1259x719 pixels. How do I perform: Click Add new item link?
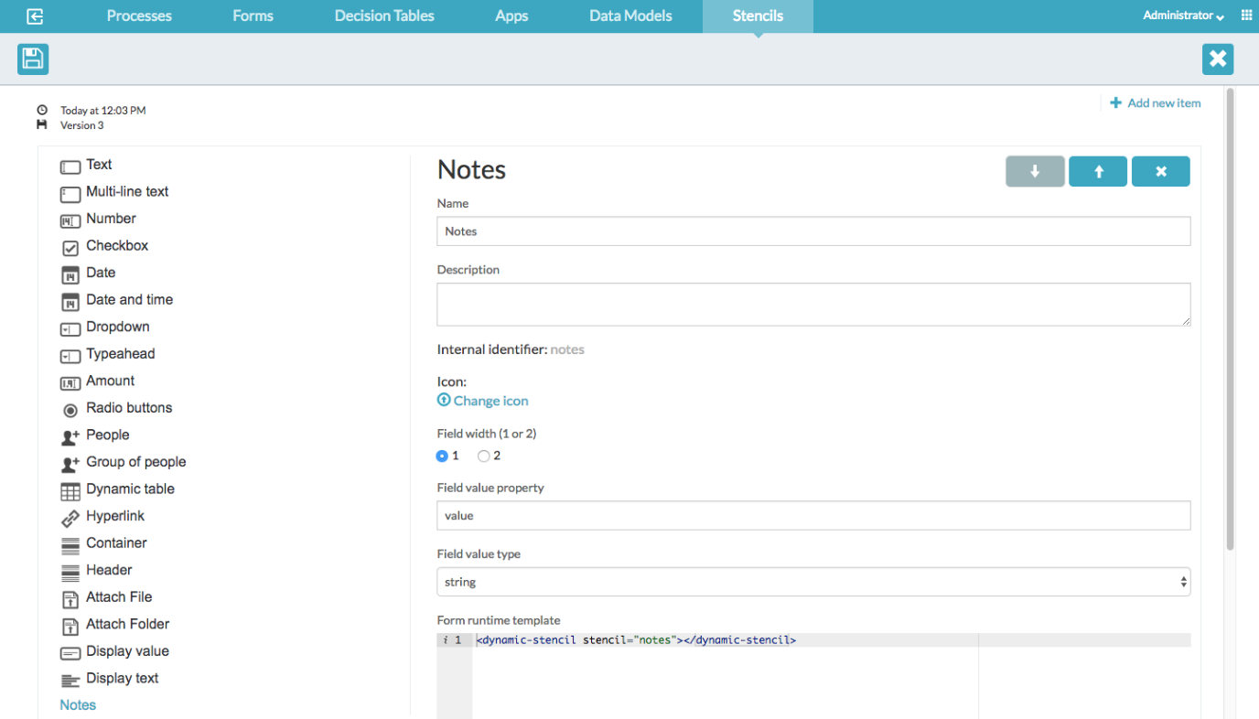tap(1156, 102)
